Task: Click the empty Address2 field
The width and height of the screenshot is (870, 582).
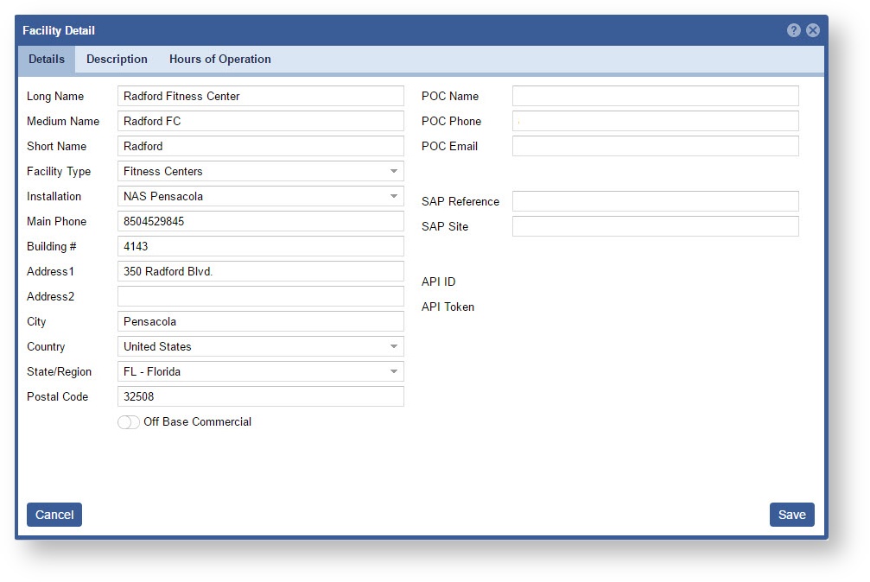Action: [260, 296]
